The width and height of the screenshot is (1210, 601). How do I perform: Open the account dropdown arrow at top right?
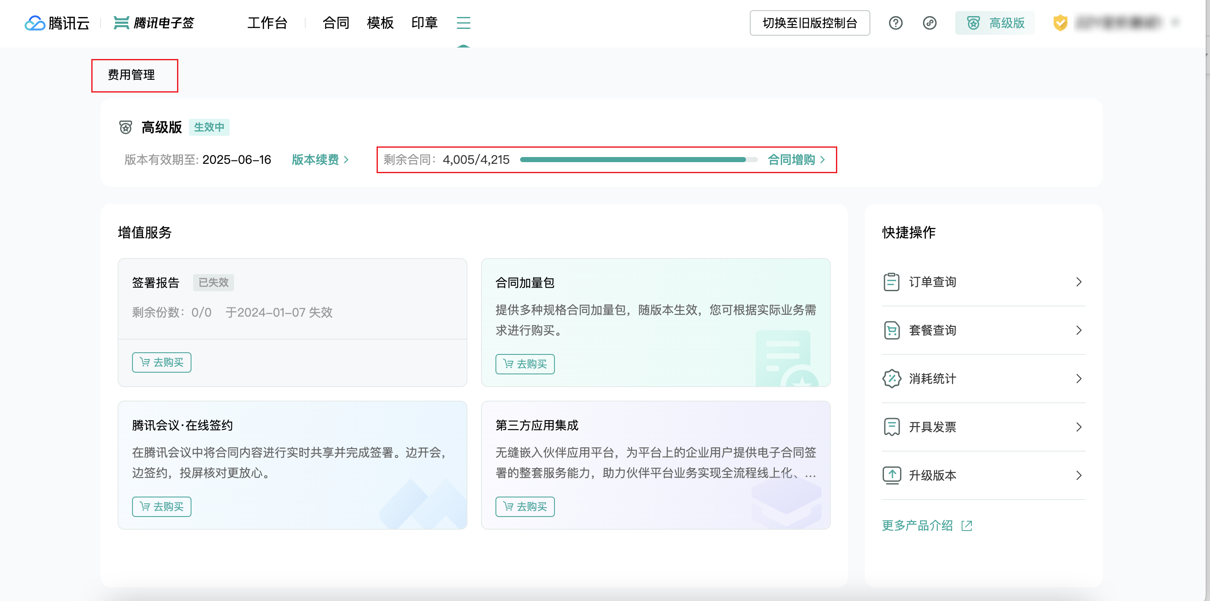point(1175,22)
